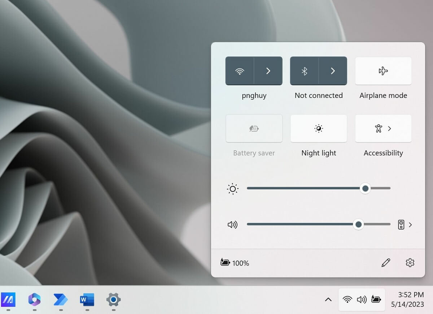Open audio output device selection chevron

[410, 224]
